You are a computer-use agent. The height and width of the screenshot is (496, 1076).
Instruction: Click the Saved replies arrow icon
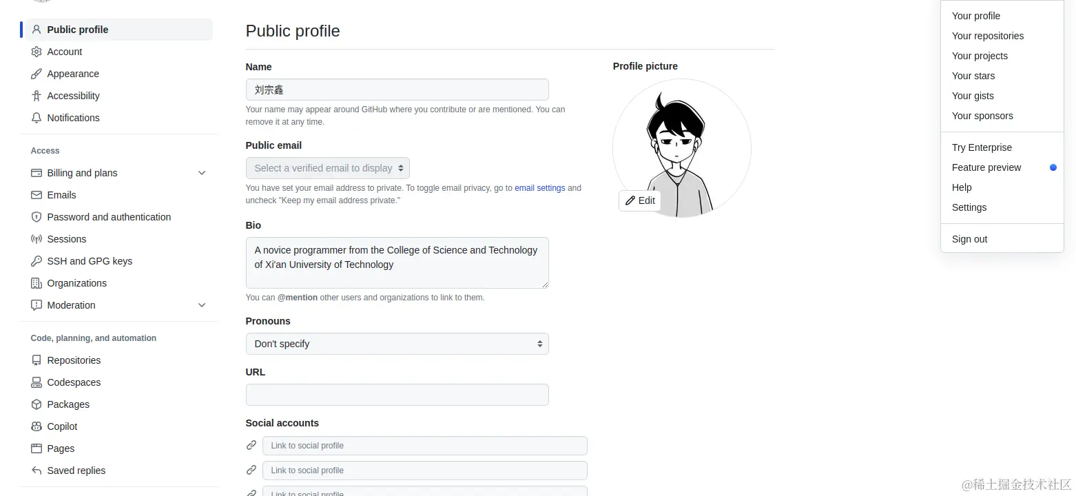click(37, 471)
